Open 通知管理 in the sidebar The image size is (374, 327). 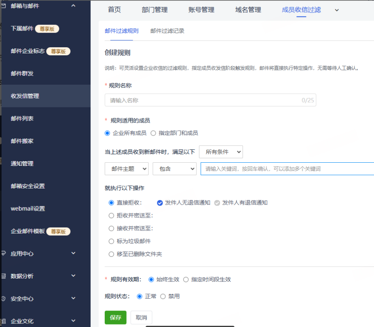click(x=22, y=163)
